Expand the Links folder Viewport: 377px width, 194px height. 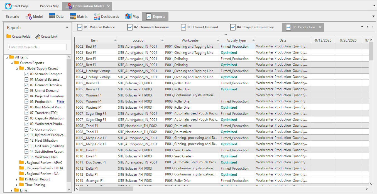(x=12, y=190)
